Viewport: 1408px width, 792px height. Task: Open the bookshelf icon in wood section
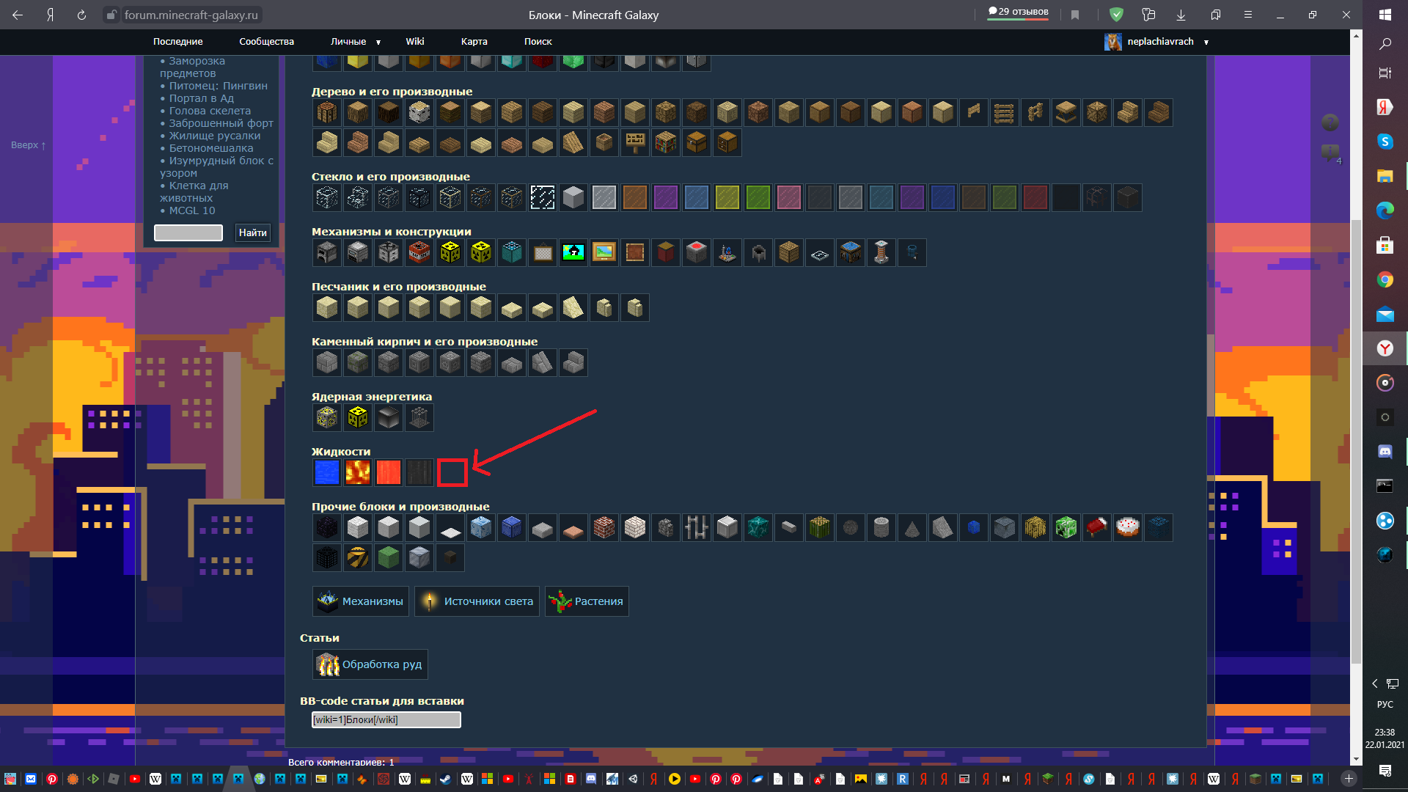click(666, 143)
